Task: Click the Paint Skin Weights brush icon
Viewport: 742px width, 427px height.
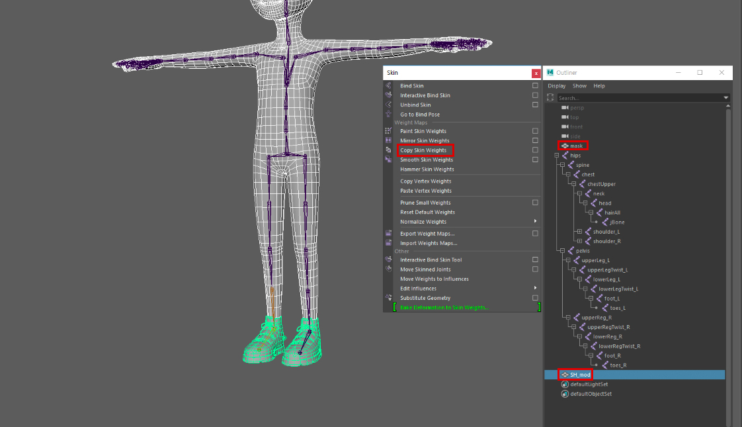Action: coord(388,131)
